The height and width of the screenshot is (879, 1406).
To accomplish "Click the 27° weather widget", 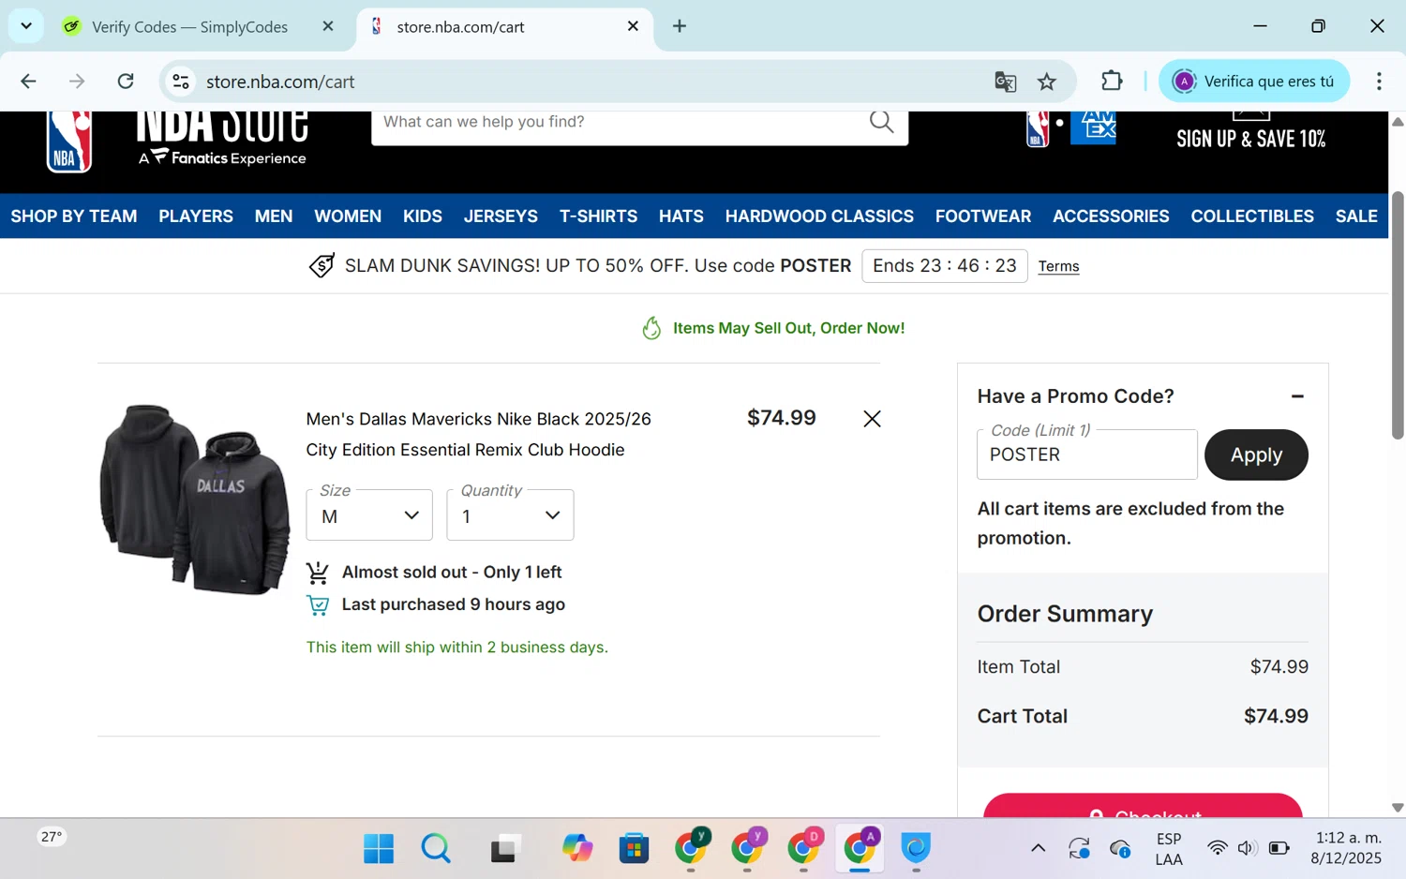I will [52, 837].
